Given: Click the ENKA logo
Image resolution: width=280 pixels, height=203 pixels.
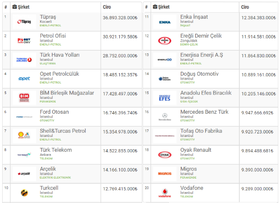Looking at the screenshot, I should click(164, 22).
